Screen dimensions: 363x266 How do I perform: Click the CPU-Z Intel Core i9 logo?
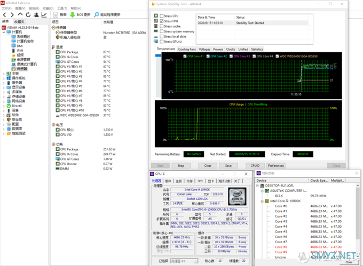coord(237,197)
